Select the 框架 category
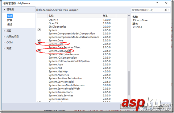Viewport: 174px width, 113px height. click(10, 16)
